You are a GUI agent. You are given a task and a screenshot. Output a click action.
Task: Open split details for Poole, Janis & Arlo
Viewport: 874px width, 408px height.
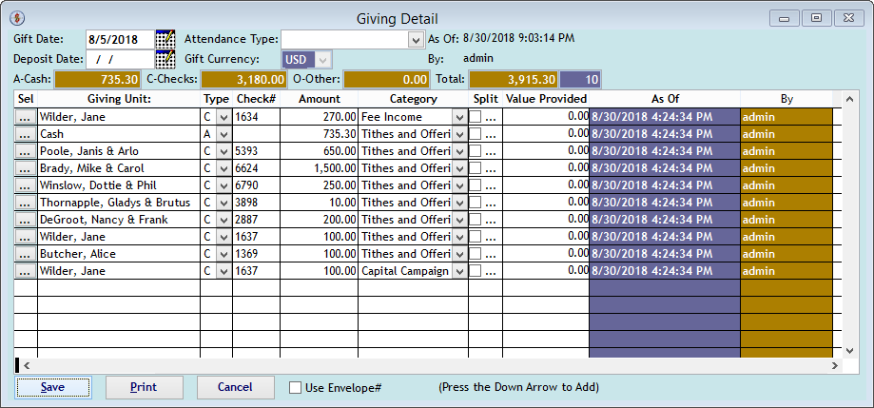point(493,151)
